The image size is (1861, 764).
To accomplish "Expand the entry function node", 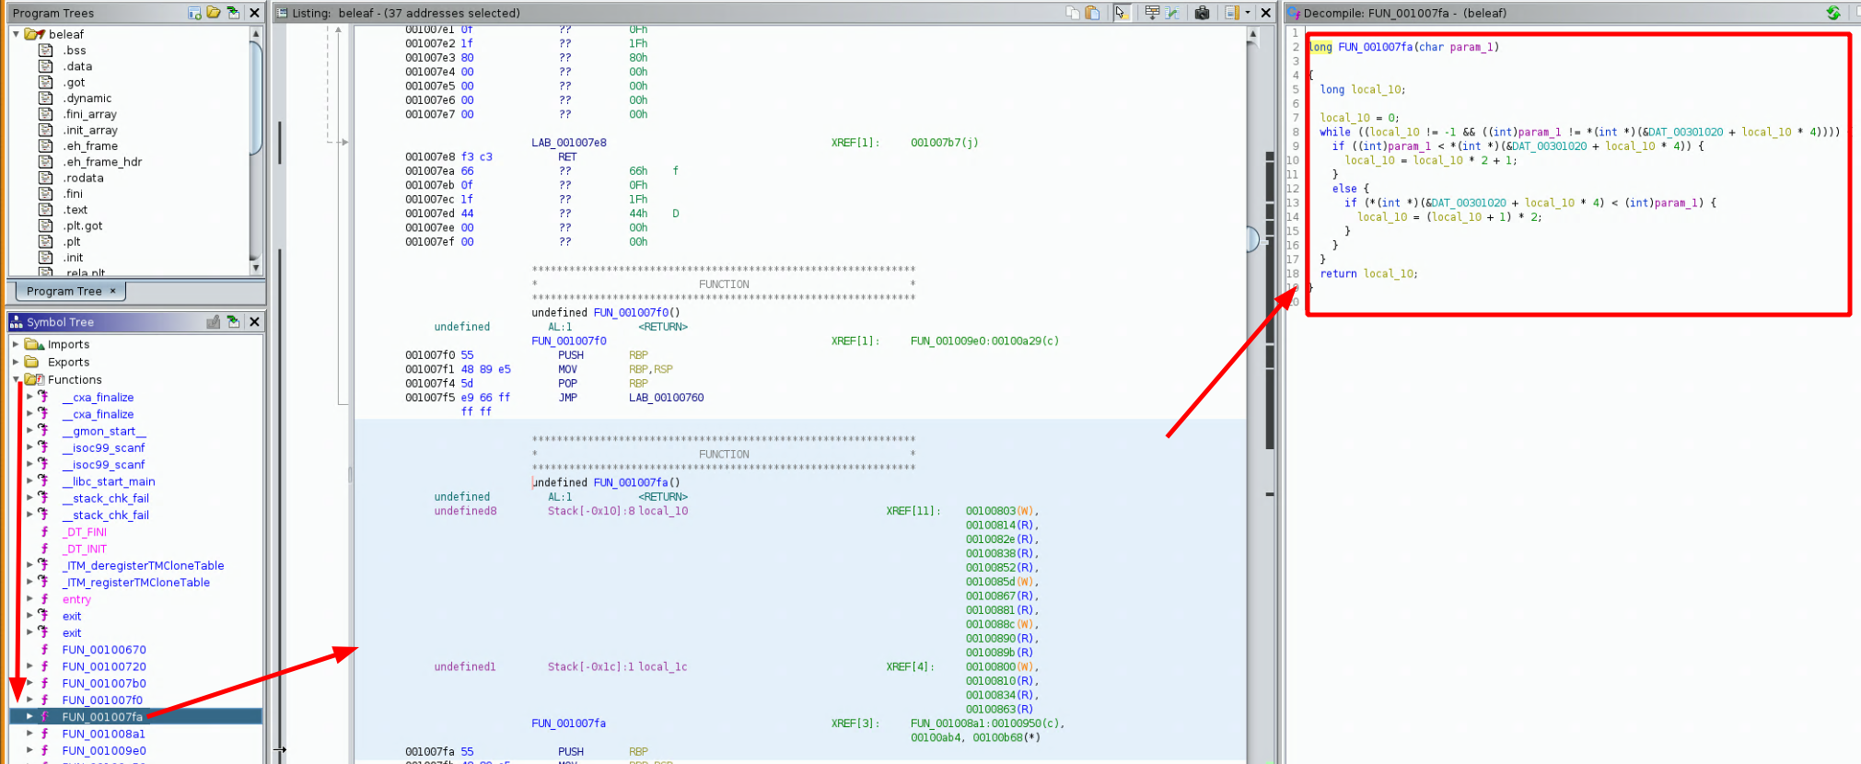I will point(29,599).
